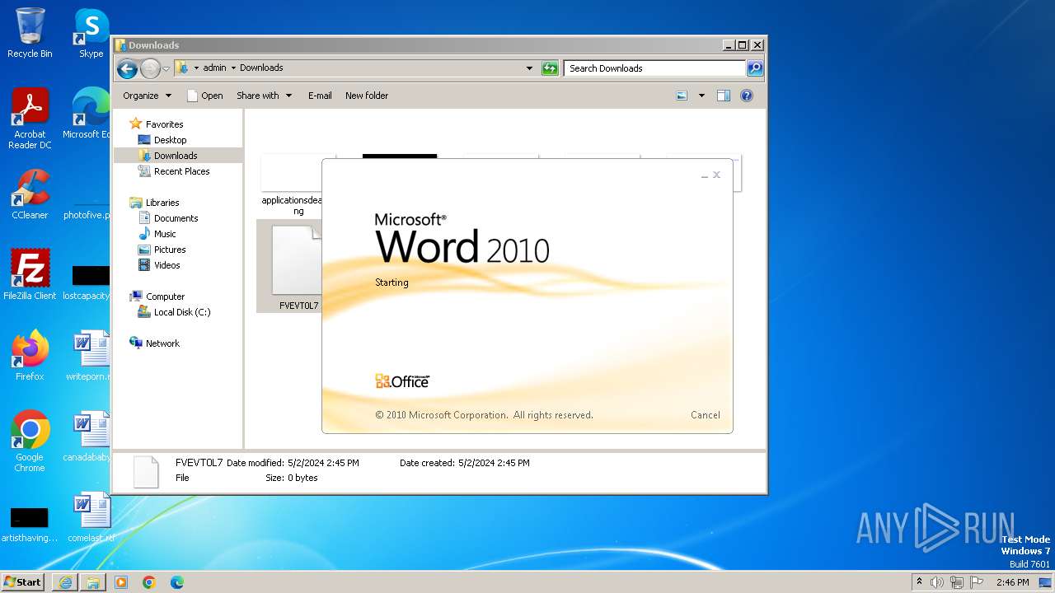The height and width of the screenshot is (593, 1055).
Task: Change the view icon in Explorer toolbar
Action: click(682, 96)
